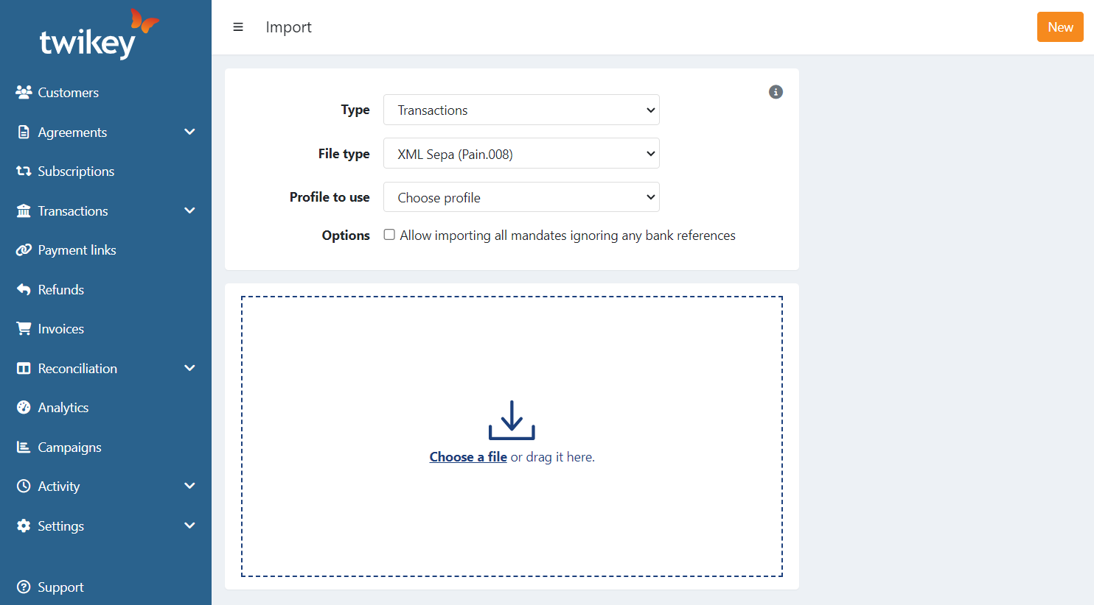
Task: Open the File type dropdown
Action: [521, 154]
